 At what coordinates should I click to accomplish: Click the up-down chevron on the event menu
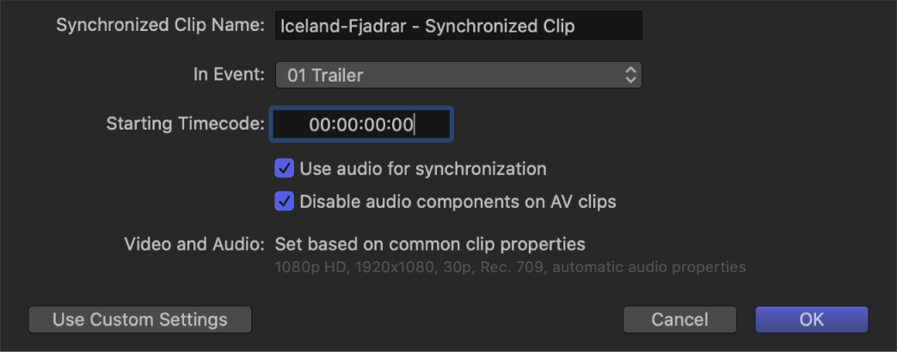click(x=631, y=76)
